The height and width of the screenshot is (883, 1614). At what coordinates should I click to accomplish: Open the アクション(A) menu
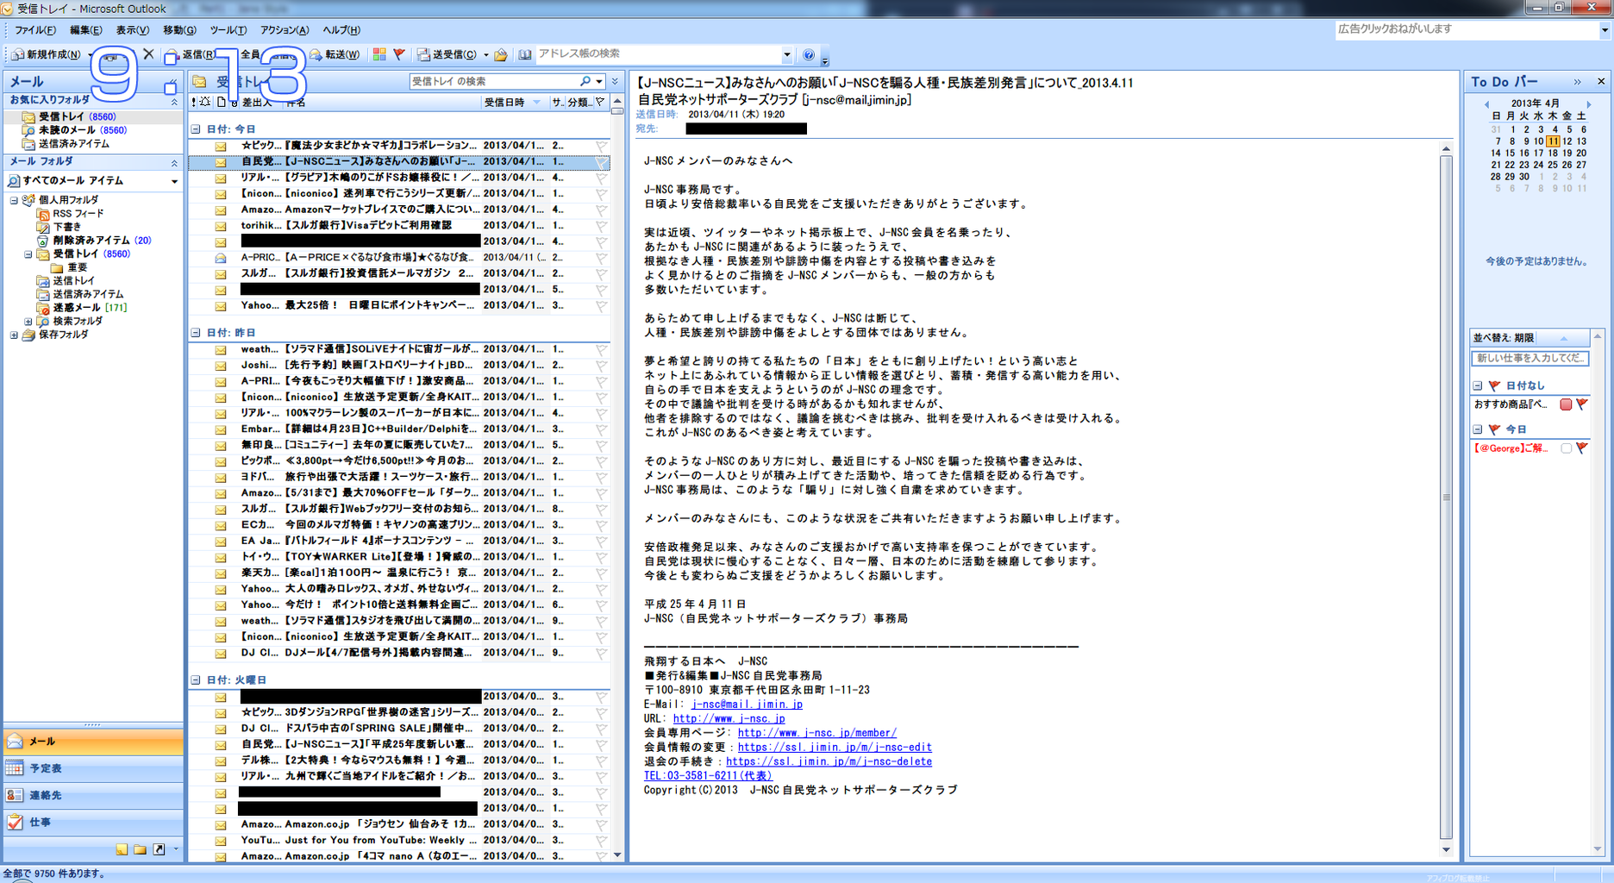[x=285, y=30]
